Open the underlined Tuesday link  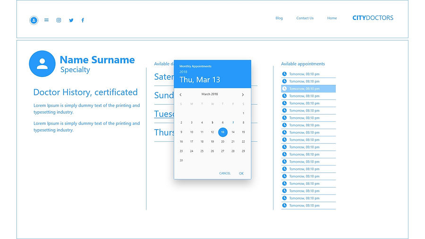(x=164, y=114)
